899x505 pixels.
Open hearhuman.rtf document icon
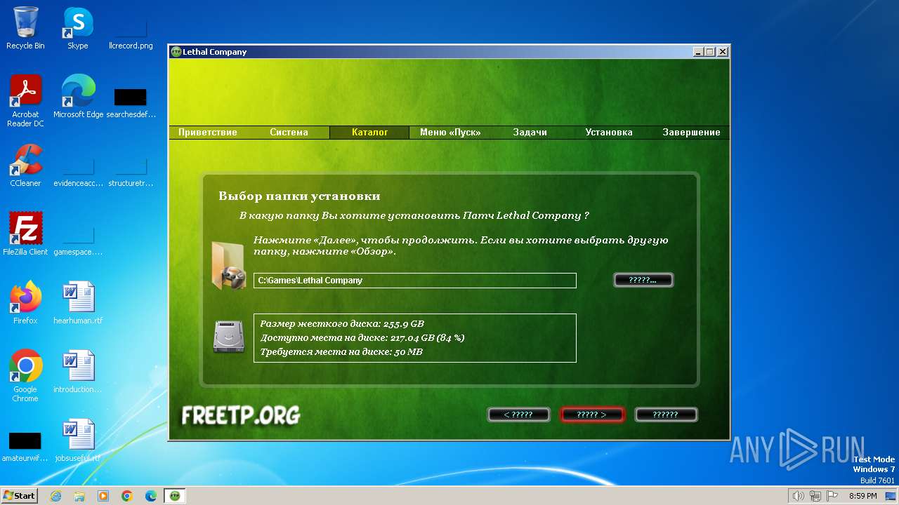coord(77,303)
